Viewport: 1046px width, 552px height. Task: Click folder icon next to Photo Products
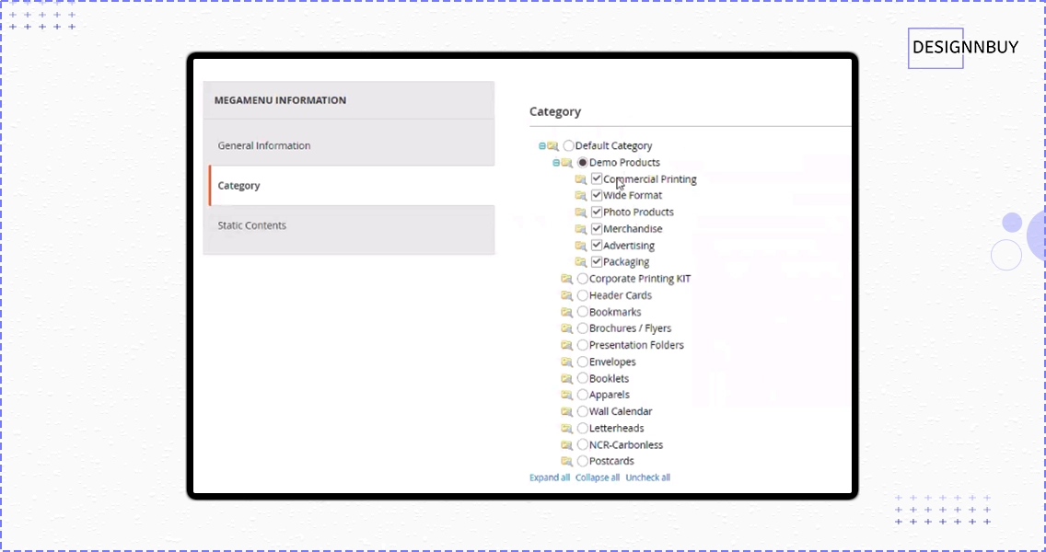[581, 213]
